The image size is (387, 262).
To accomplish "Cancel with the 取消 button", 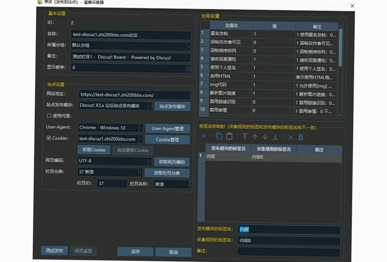I will coord(174,252).
